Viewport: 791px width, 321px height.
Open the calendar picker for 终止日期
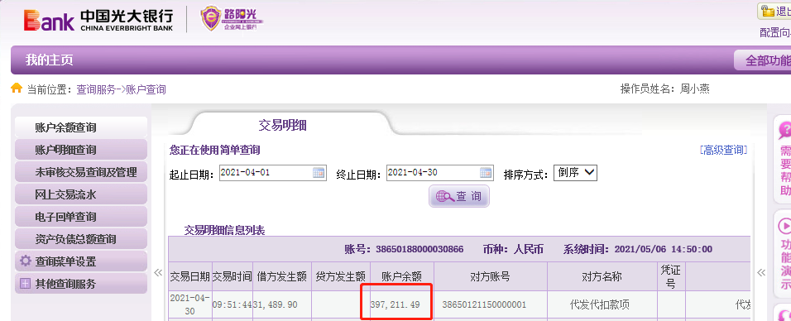click(x=486, y=173)
